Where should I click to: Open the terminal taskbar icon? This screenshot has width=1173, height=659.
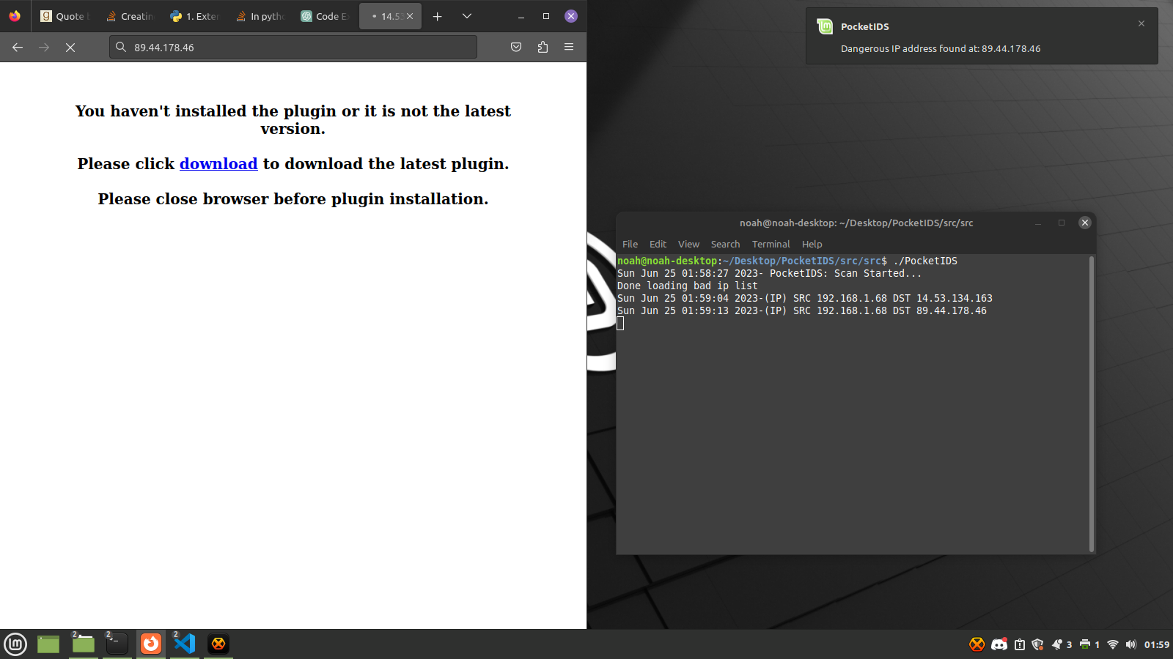(x=117, y=644)
